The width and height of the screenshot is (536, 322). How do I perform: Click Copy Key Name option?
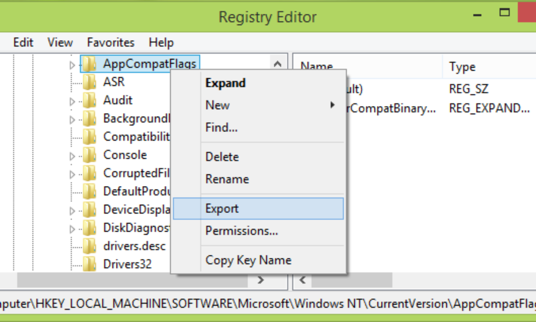click(248, 260)
